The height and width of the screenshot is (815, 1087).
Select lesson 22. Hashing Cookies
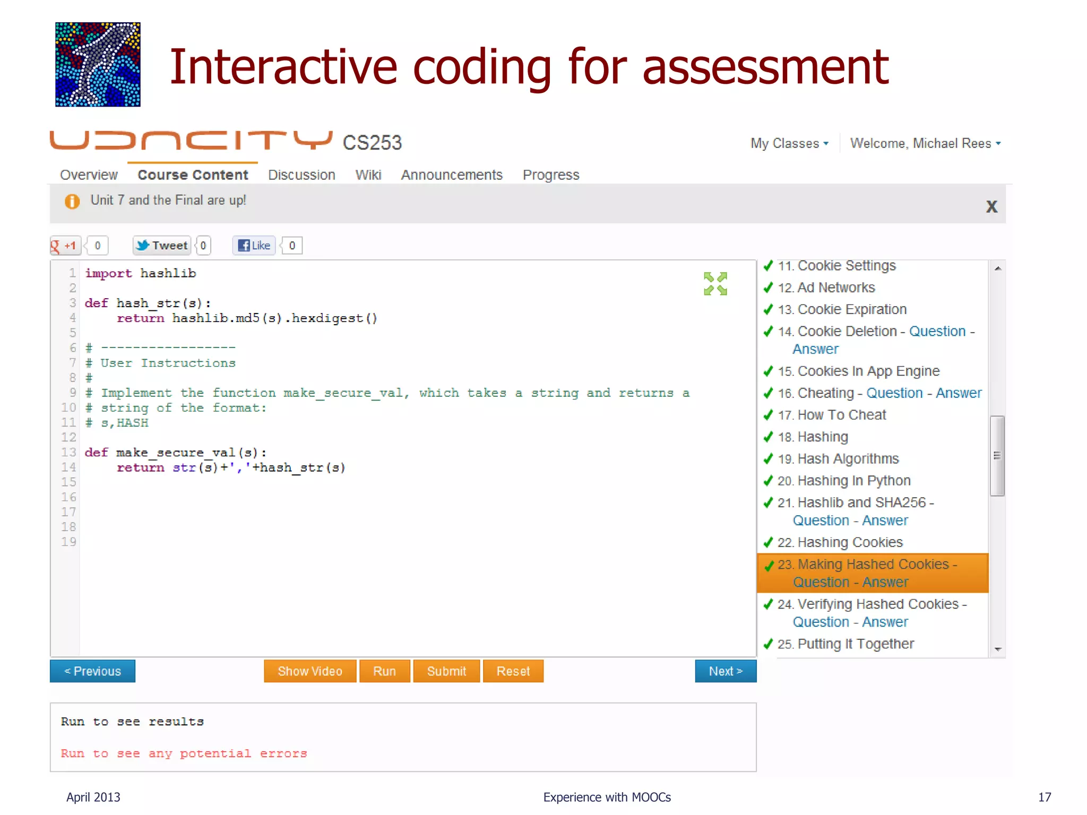pyautogui.click(x=840, y=542)
